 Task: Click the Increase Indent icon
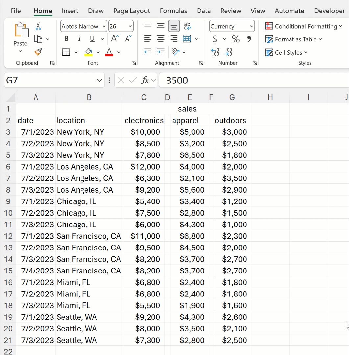pos(161,52)
